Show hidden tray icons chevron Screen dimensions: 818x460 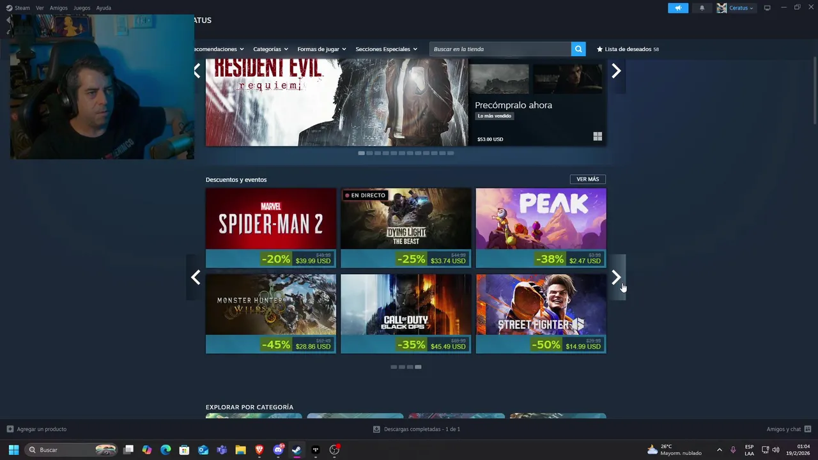(719, 450)
